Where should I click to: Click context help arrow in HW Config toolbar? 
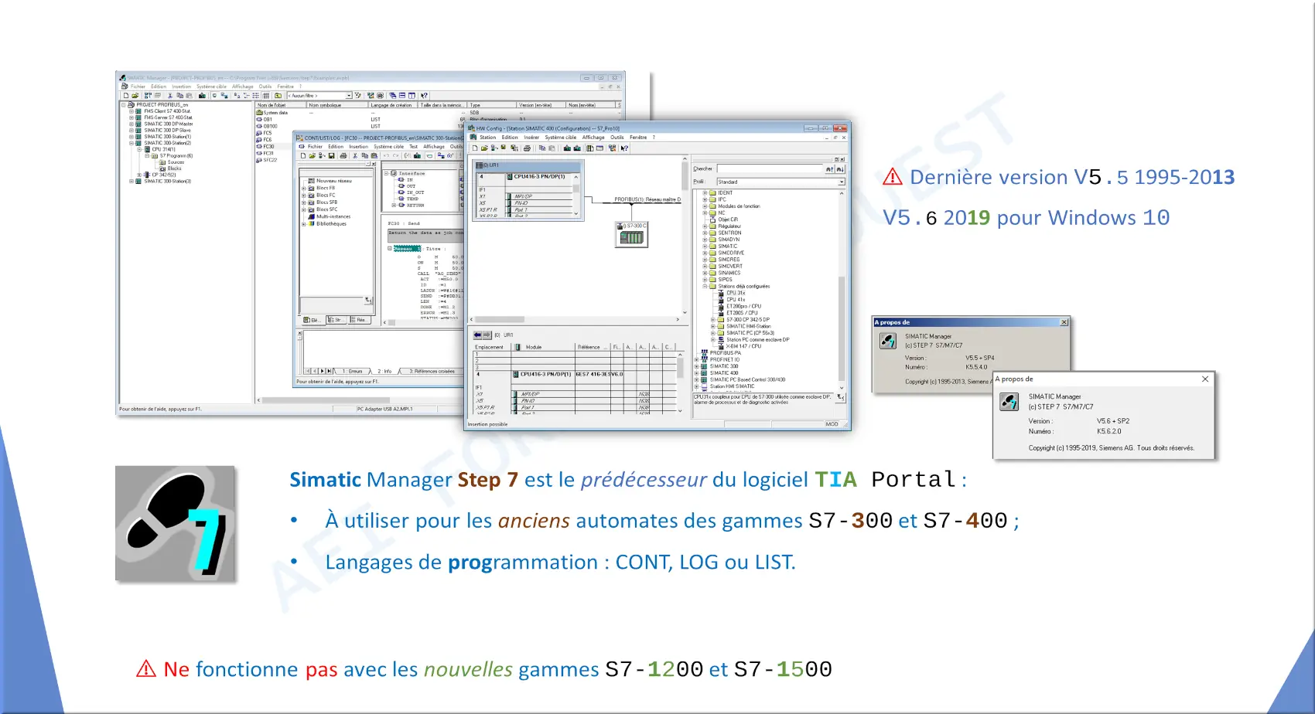coord(624,148)
